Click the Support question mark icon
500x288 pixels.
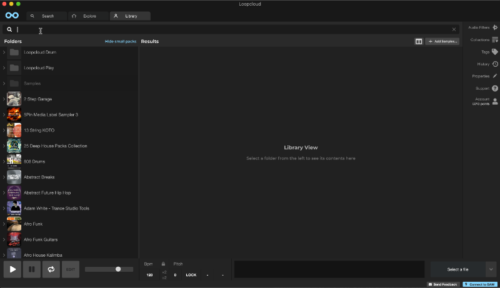tap(494, 89)
